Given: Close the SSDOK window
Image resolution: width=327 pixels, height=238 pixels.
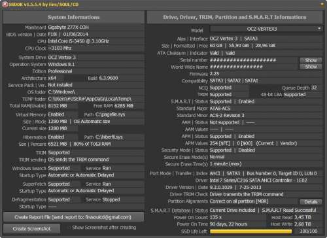Looking at the screenshot, I should 322,5.
